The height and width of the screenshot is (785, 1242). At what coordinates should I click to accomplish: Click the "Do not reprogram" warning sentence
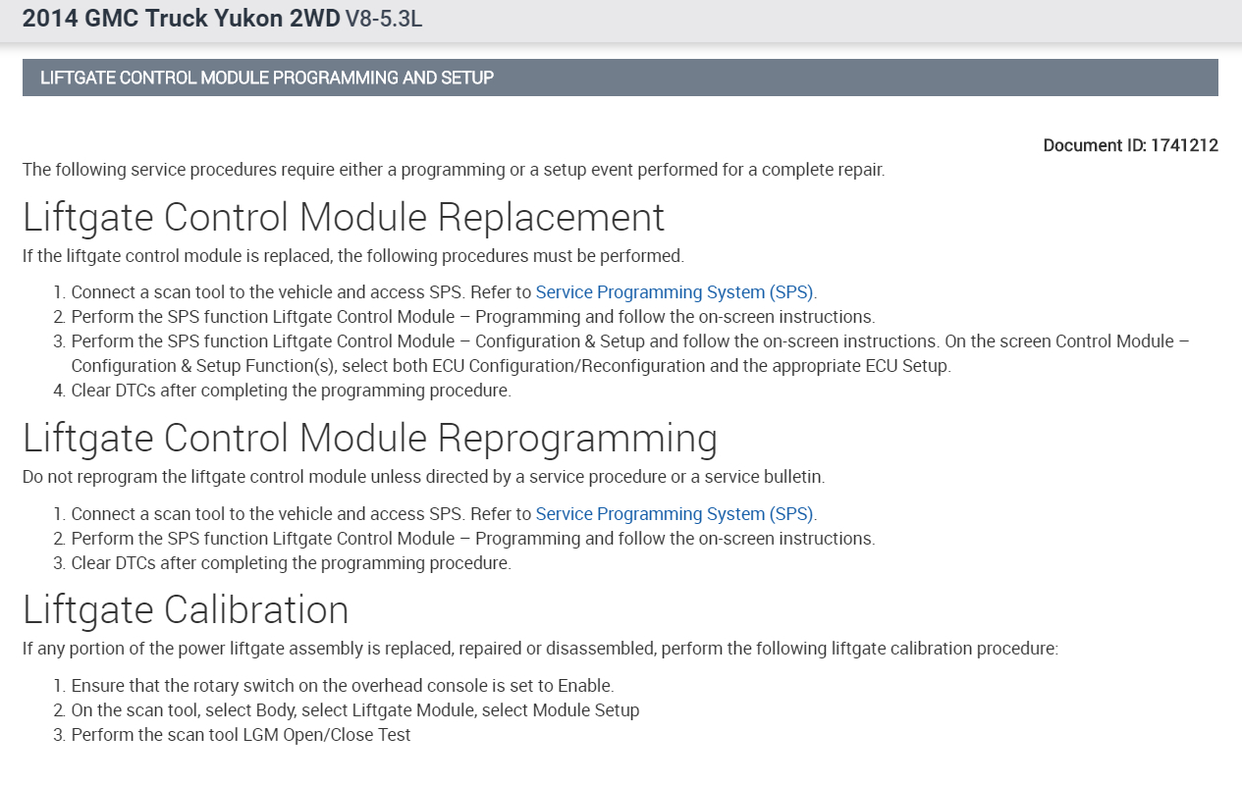pyautogui.click(x=423, y=477)
